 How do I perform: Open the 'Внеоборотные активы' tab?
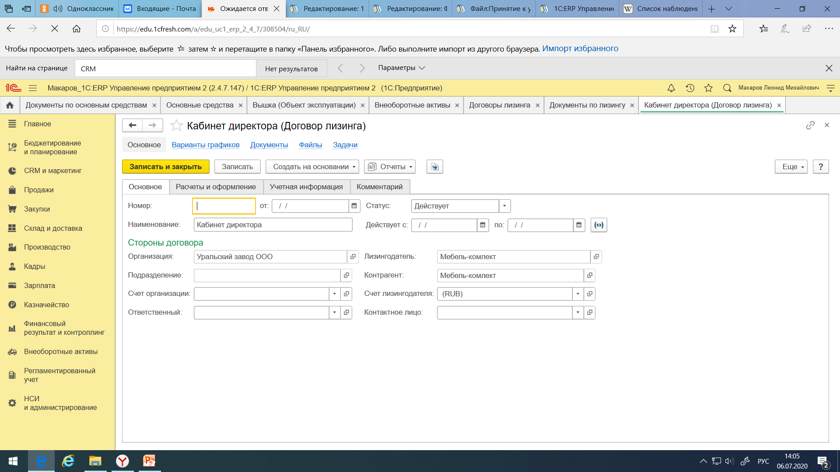pos(412,105)
